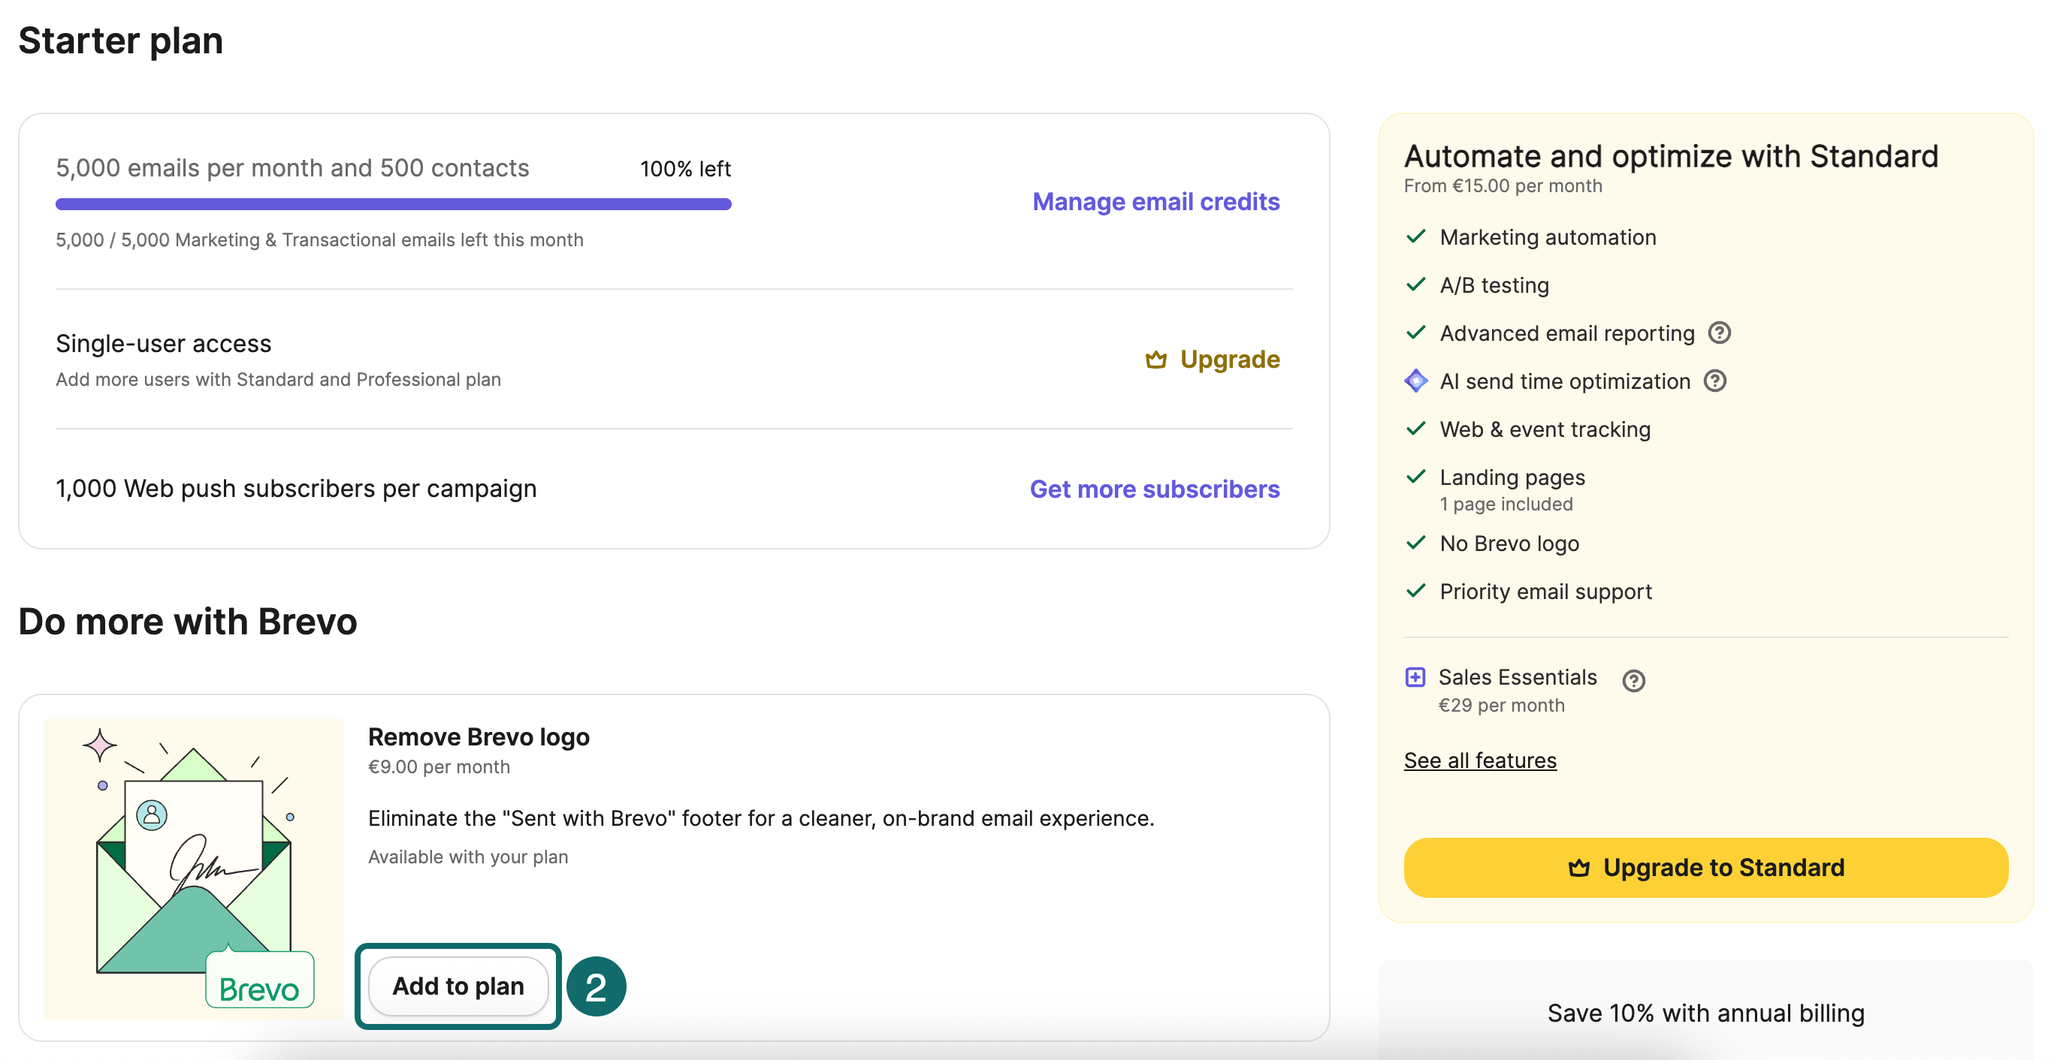Screen dimensions: 2063x1060
Task: Open Manage email credits link
Action: (x=1155, y=202)
